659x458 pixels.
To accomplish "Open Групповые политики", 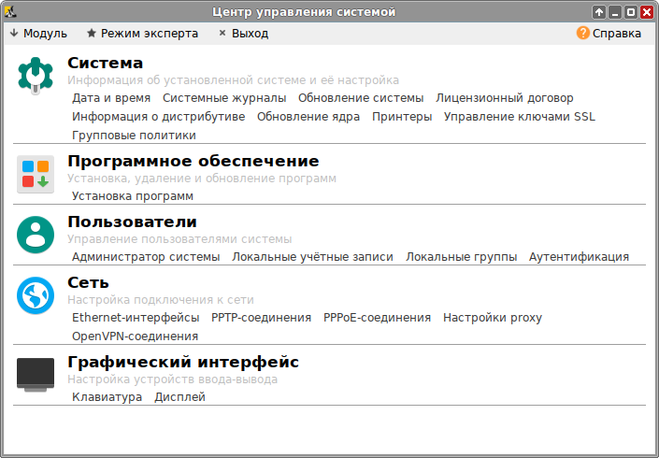I will 134,136.
